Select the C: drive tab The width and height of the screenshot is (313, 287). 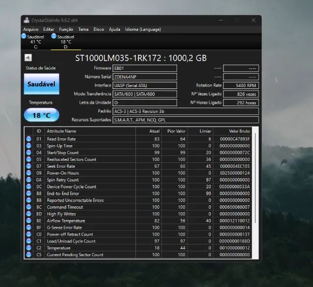pos(36,42)
